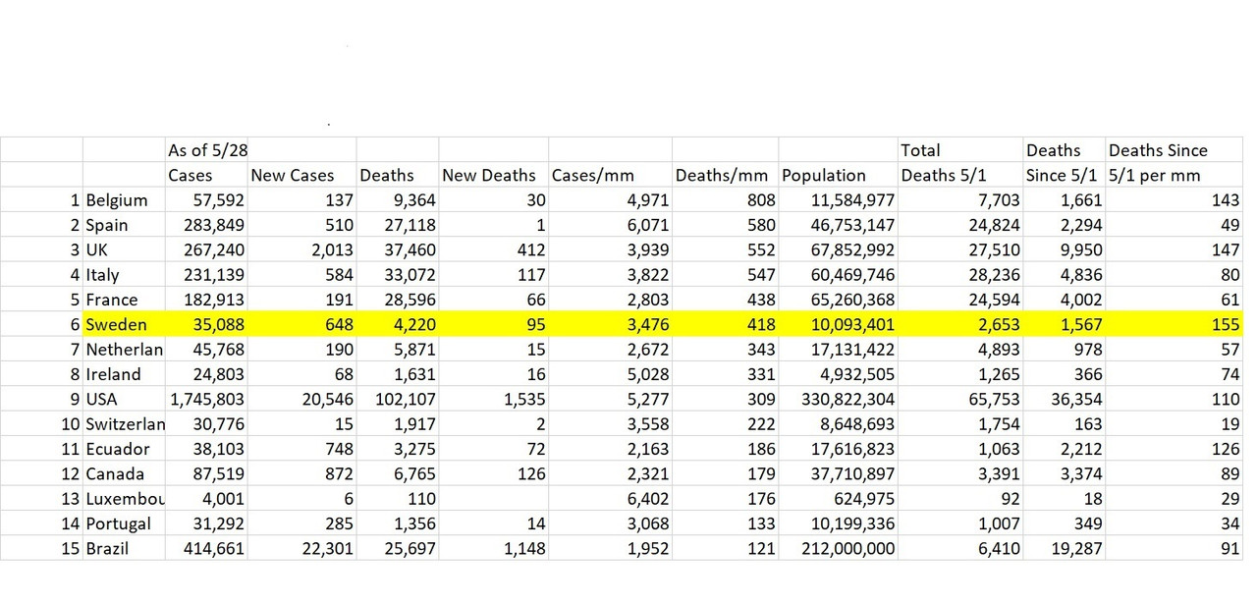Select the Switzerland country cell
1257x605 pixels.
click(x=124, y=424)
